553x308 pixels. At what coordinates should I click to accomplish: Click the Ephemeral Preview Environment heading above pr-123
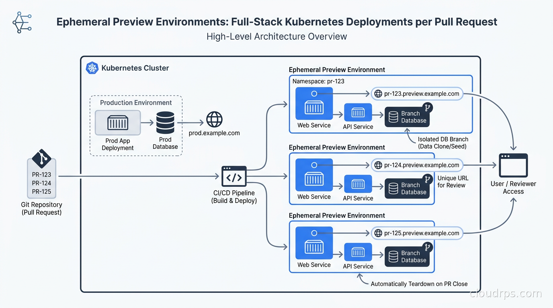pyautogui.click(x=337, y=70)
